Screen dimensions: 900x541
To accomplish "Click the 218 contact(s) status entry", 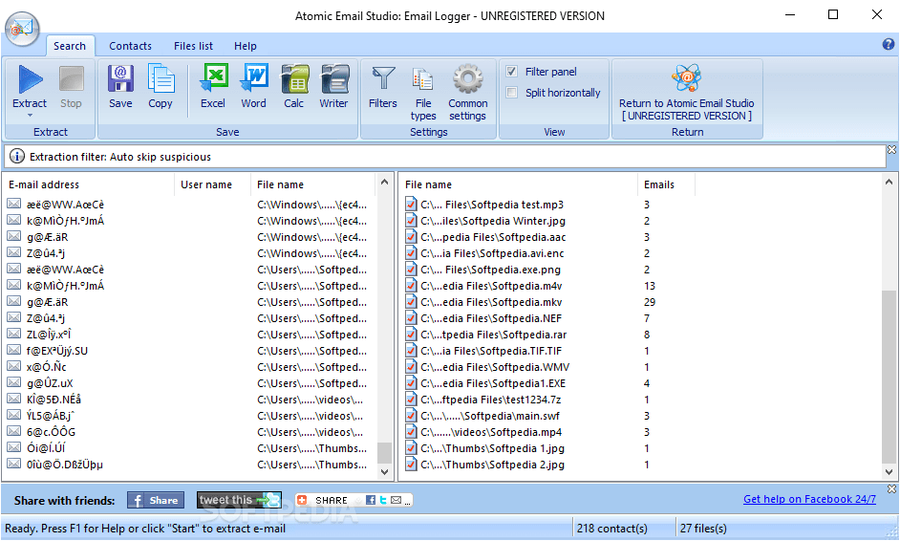I will click(611, 529).
